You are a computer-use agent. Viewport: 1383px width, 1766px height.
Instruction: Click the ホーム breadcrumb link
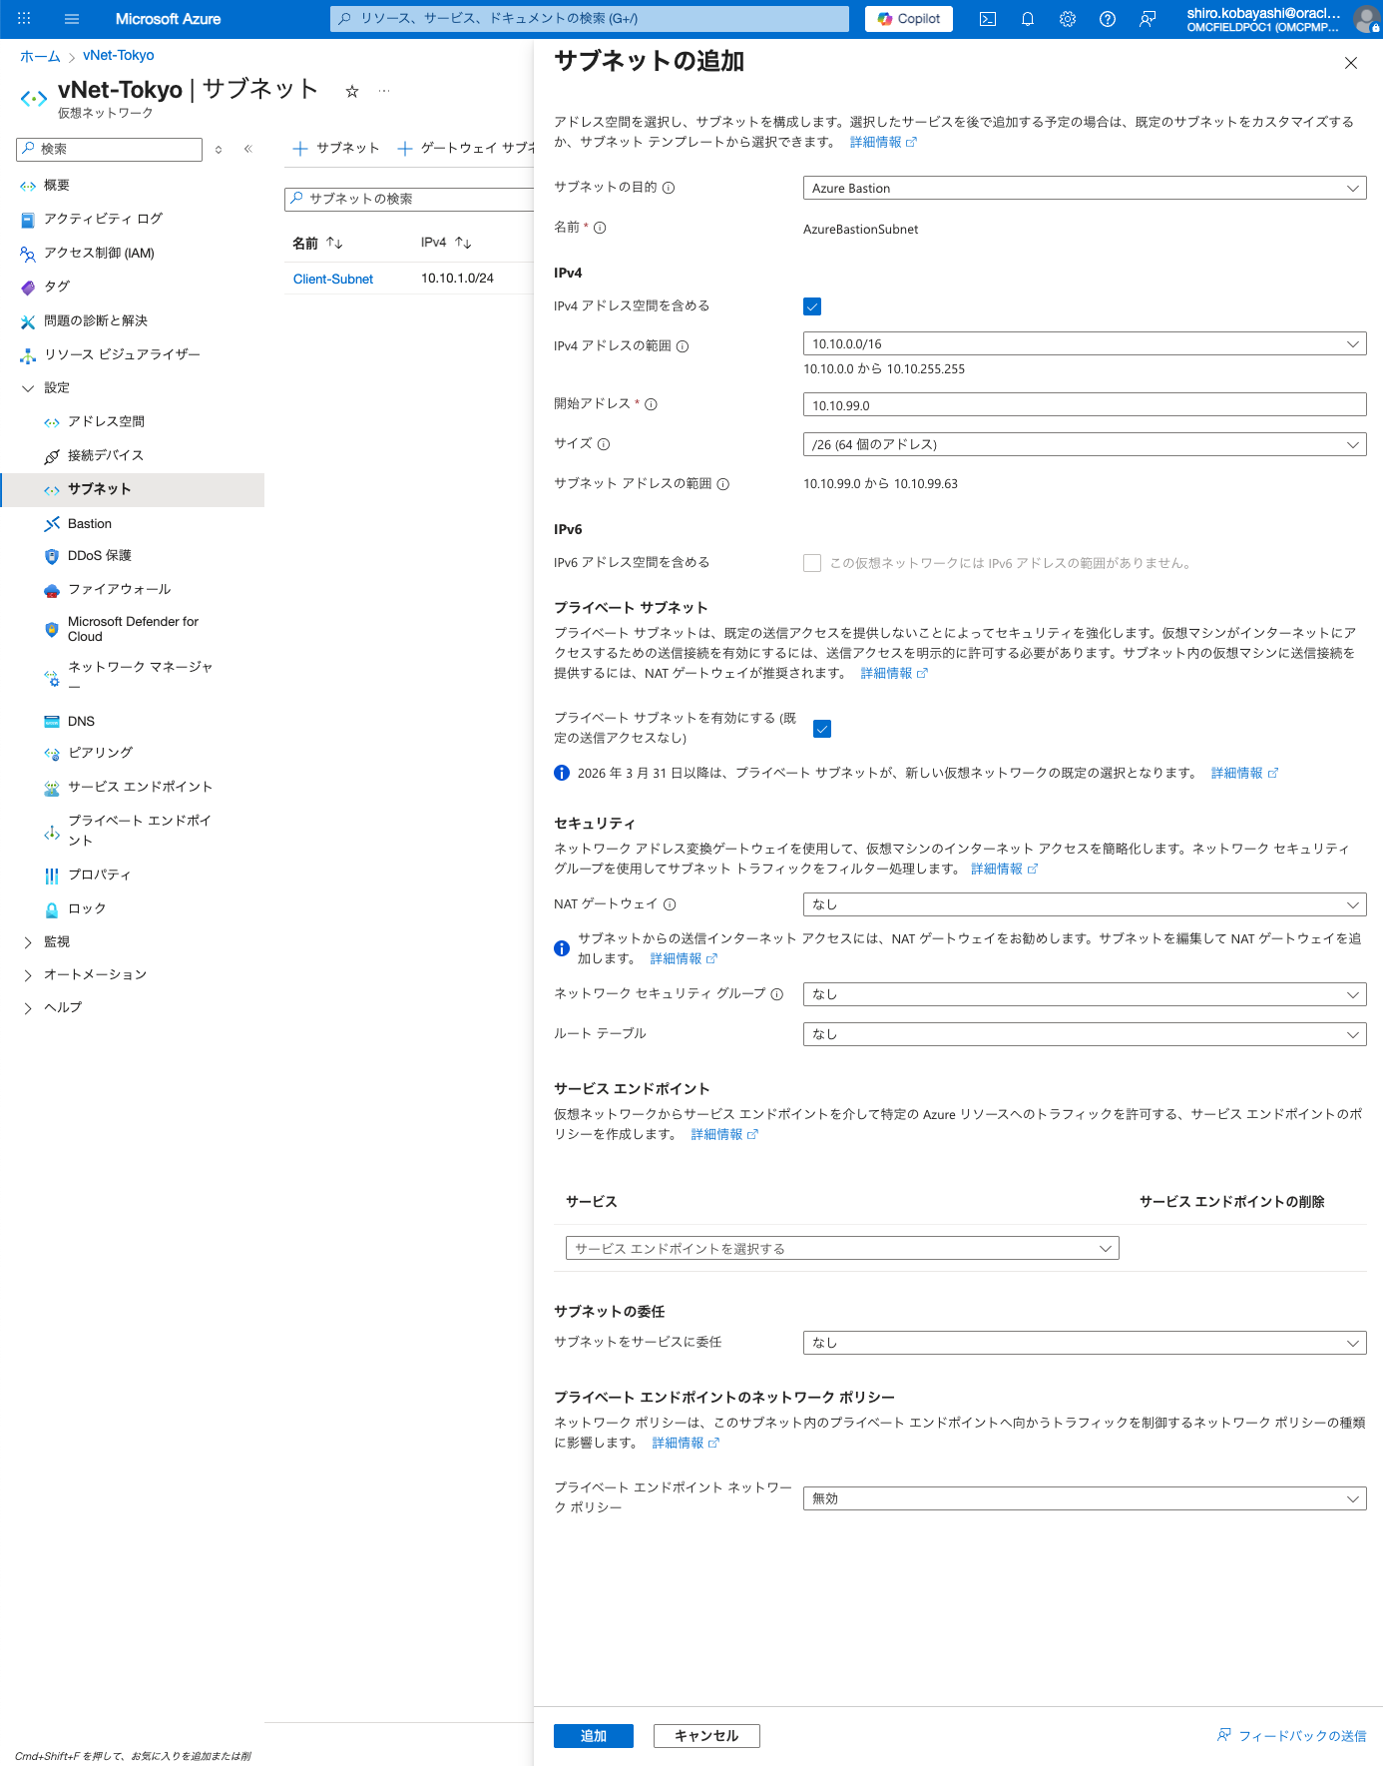40,56
